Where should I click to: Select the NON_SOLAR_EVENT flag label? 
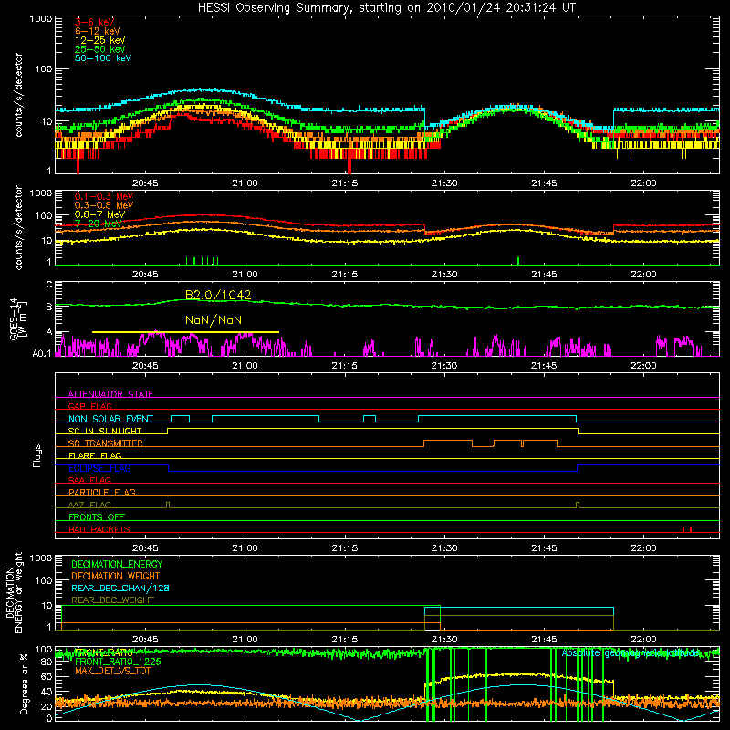[x=110, y=419]
